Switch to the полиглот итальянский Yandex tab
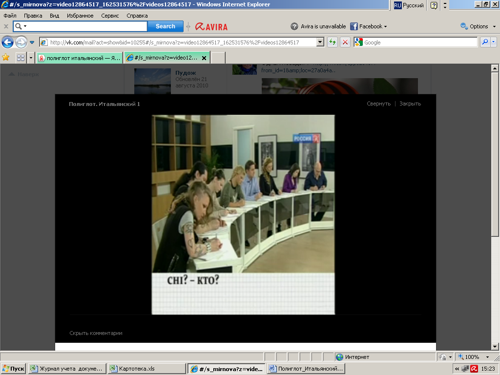Viewport: 500px width, 375px height. (x=80, y=58)
